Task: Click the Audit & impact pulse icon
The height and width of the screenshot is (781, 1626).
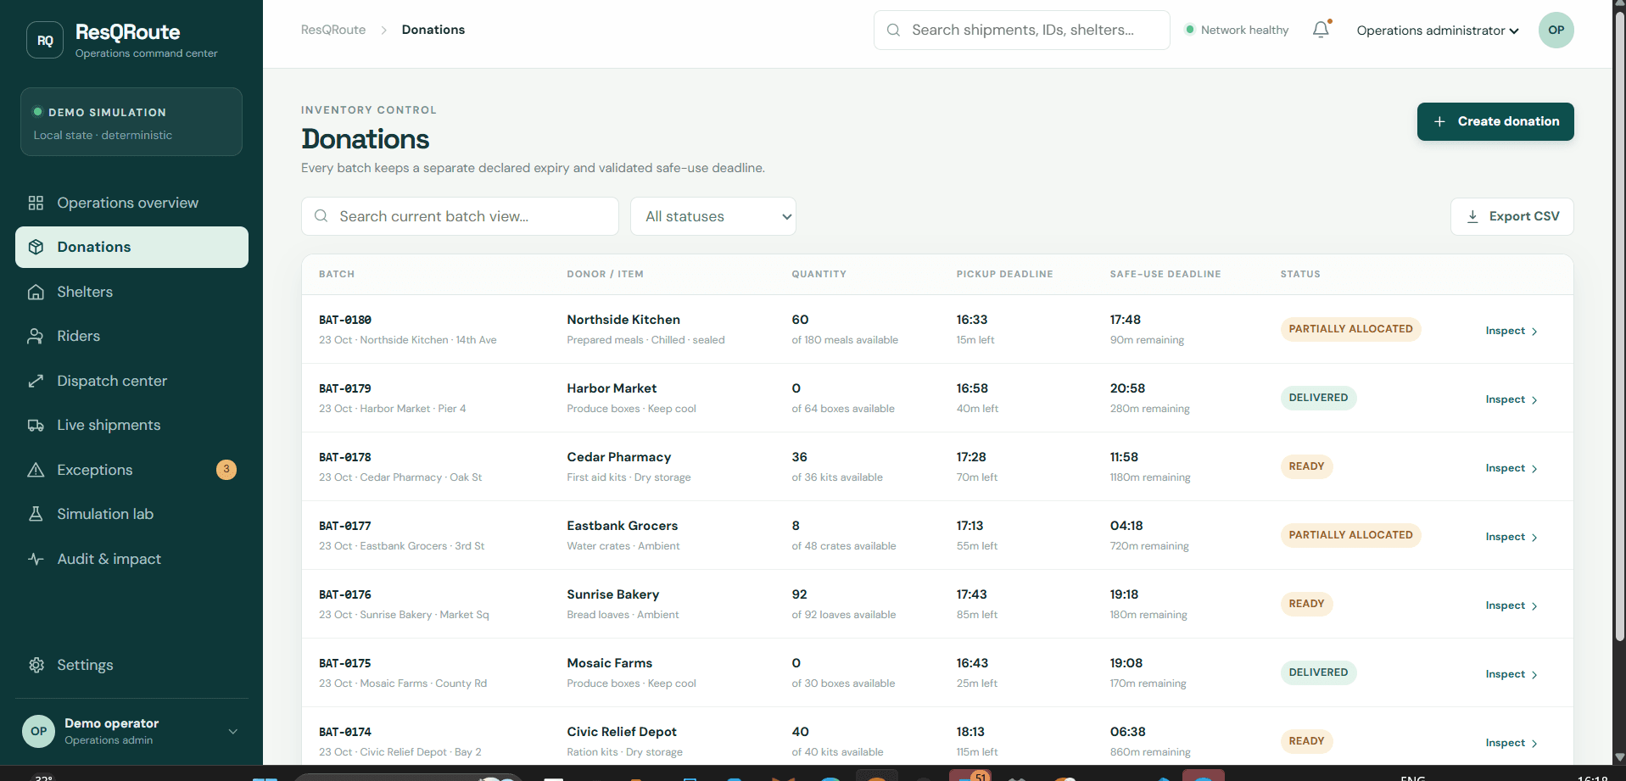Action: 36,559
